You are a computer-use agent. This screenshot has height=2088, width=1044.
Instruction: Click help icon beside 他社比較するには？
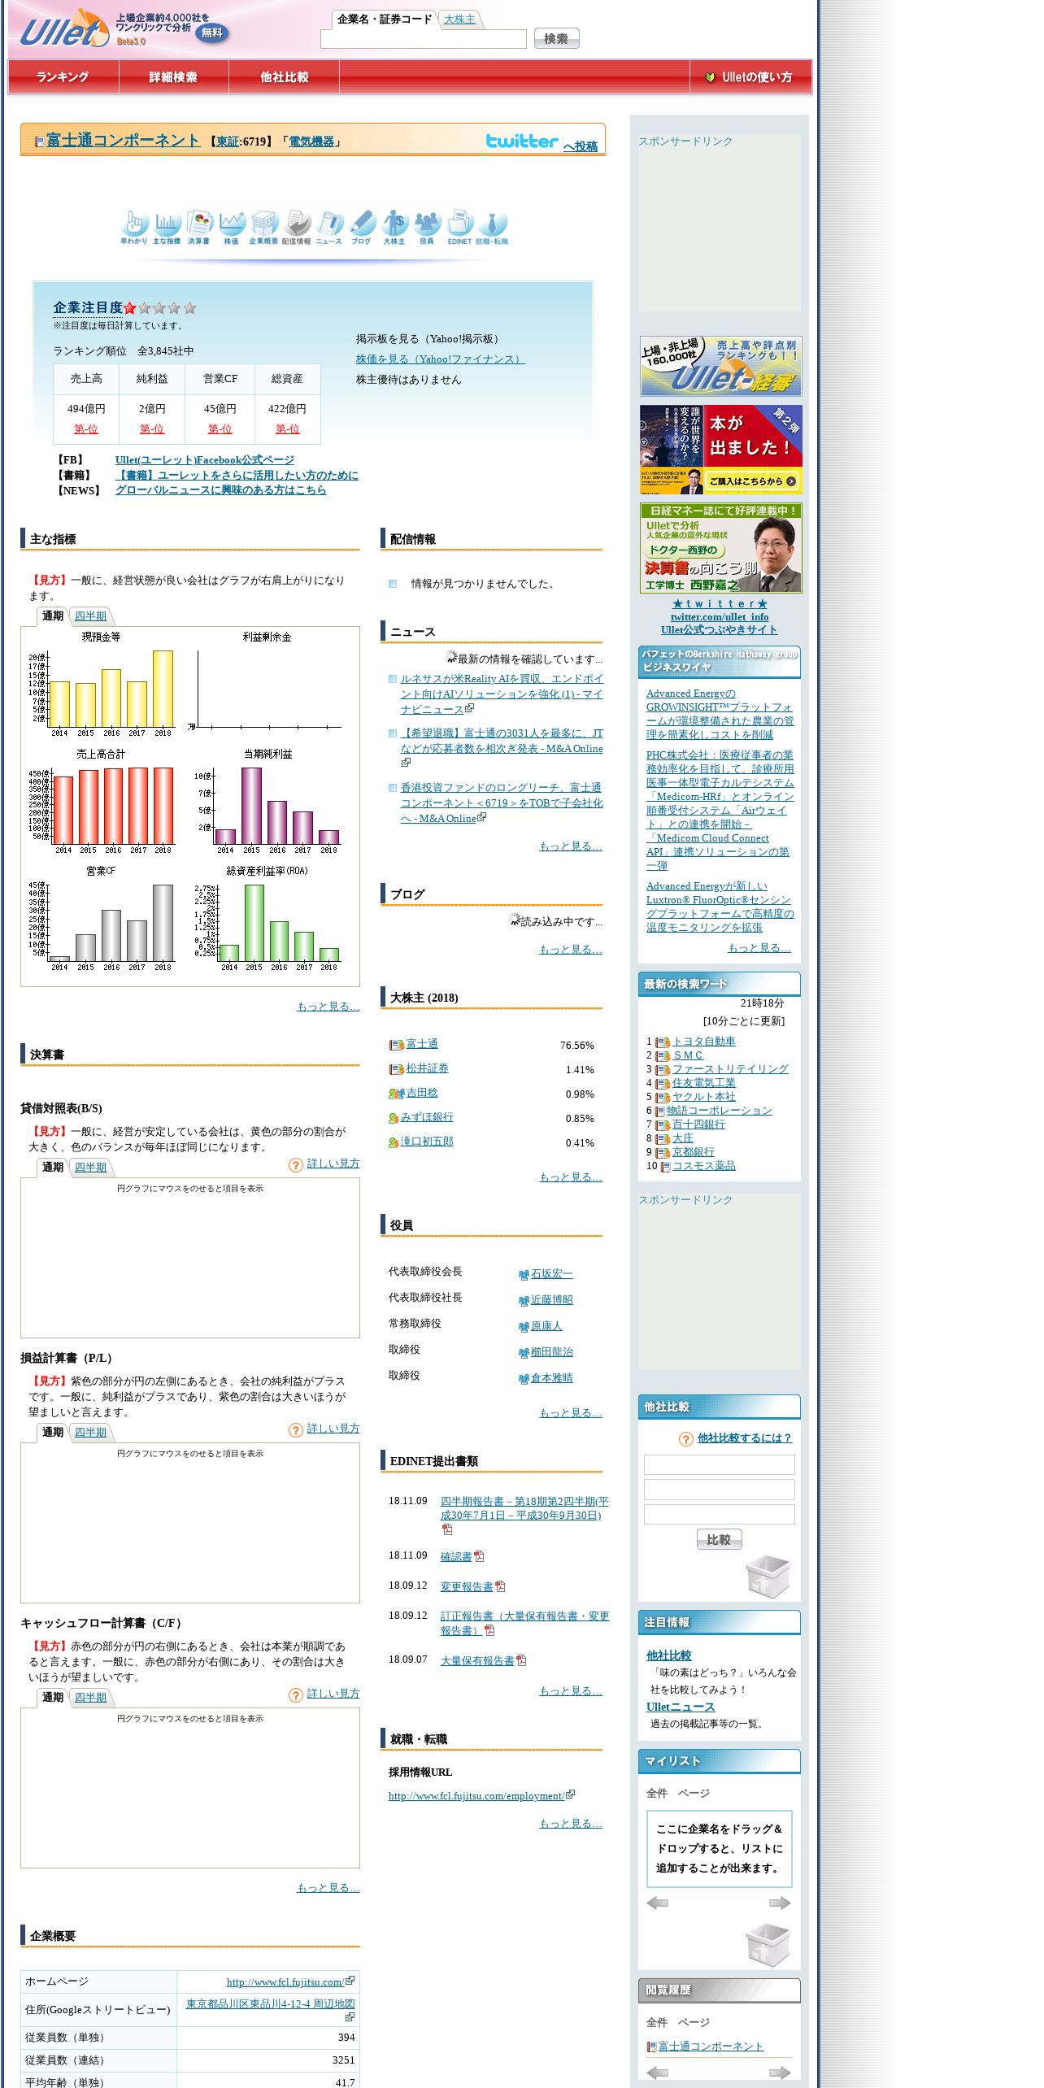coord(686,1439)
